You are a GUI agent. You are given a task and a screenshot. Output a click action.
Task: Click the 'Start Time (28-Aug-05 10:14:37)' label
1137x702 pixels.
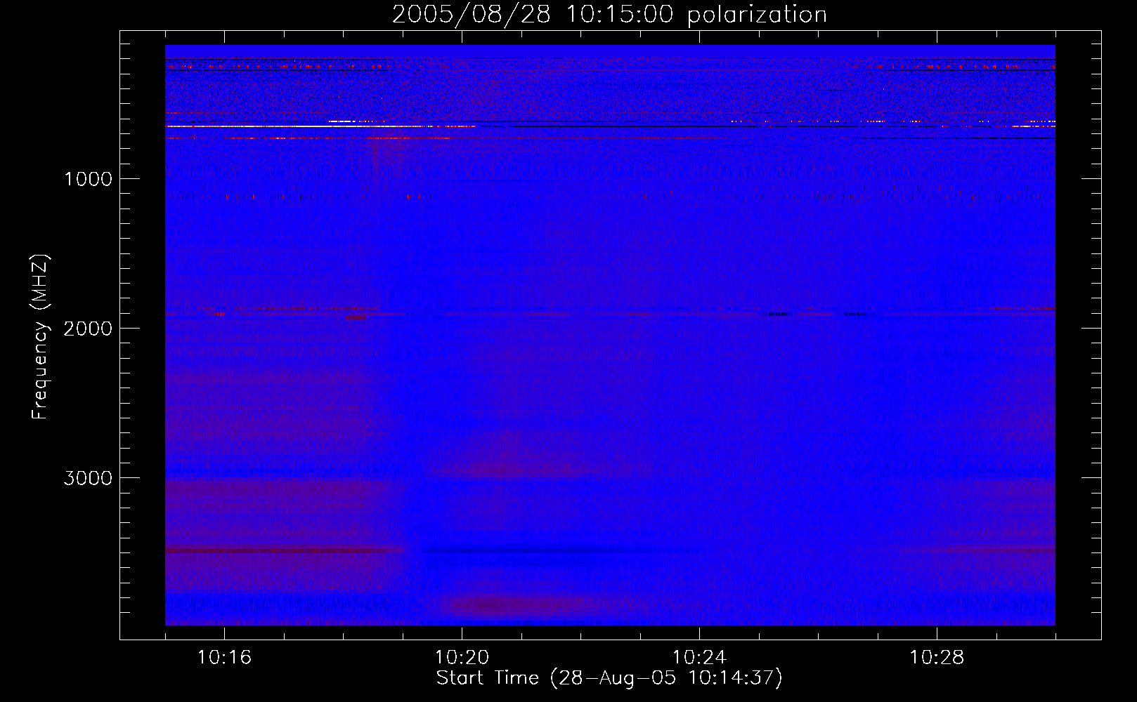tap(609, 678)
